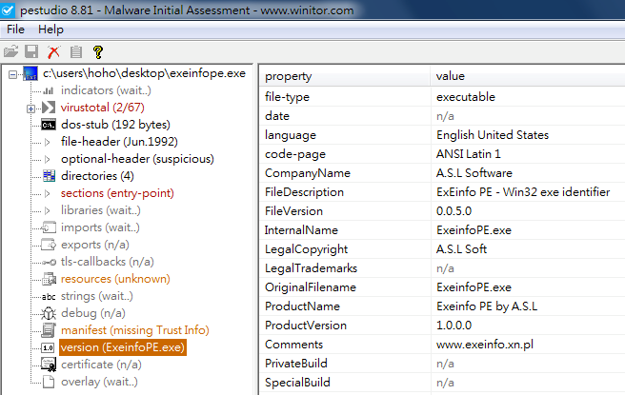Select exports (n/a) tree item
Screen dimensions: 625x395
tap(95, 245)
